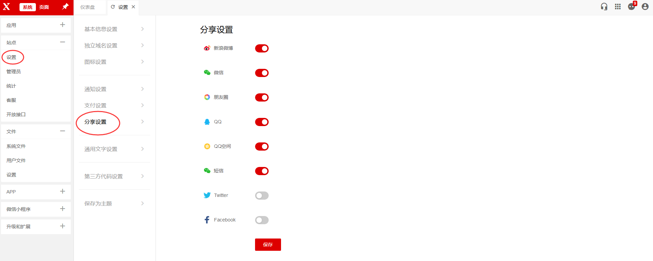The height and width of the screenshot is (261, 653).
Task: Click the Twitter bird icon
Action: [x=207, y=195]
